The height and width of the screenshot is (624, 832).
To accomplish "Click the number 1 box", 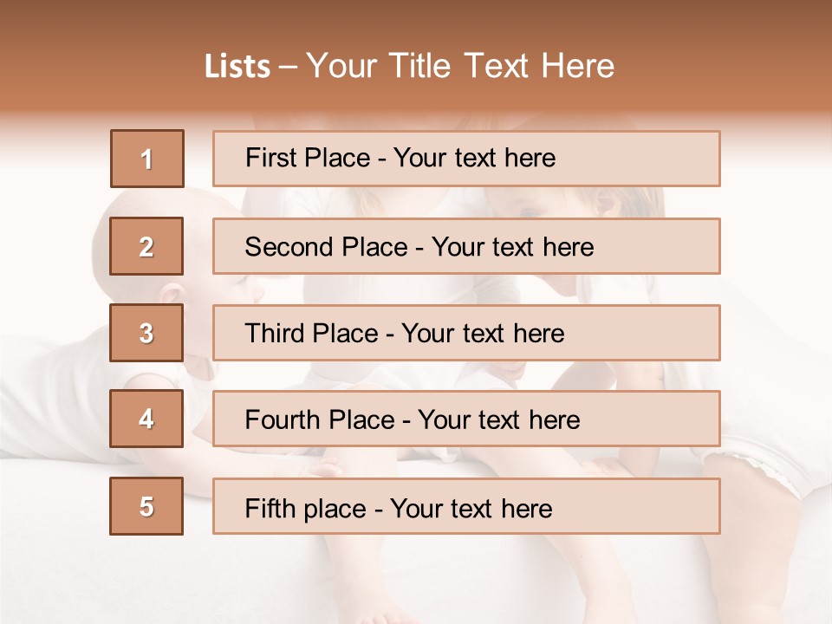I will pos(146,159).
